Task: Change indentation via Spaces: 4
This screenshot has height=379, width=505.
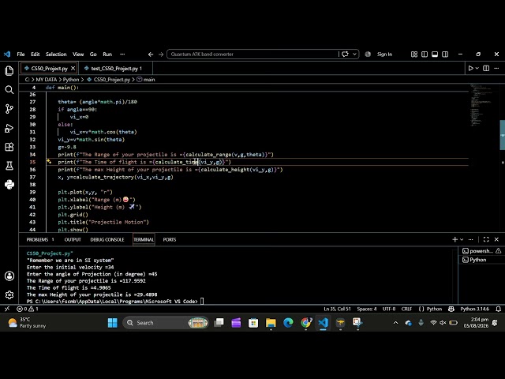Action: [366, 309]
